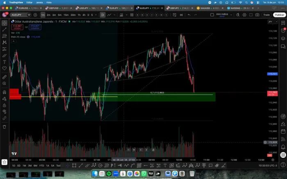Create an alert from the toolbar

pyautogui.click(x=174, y=15)
